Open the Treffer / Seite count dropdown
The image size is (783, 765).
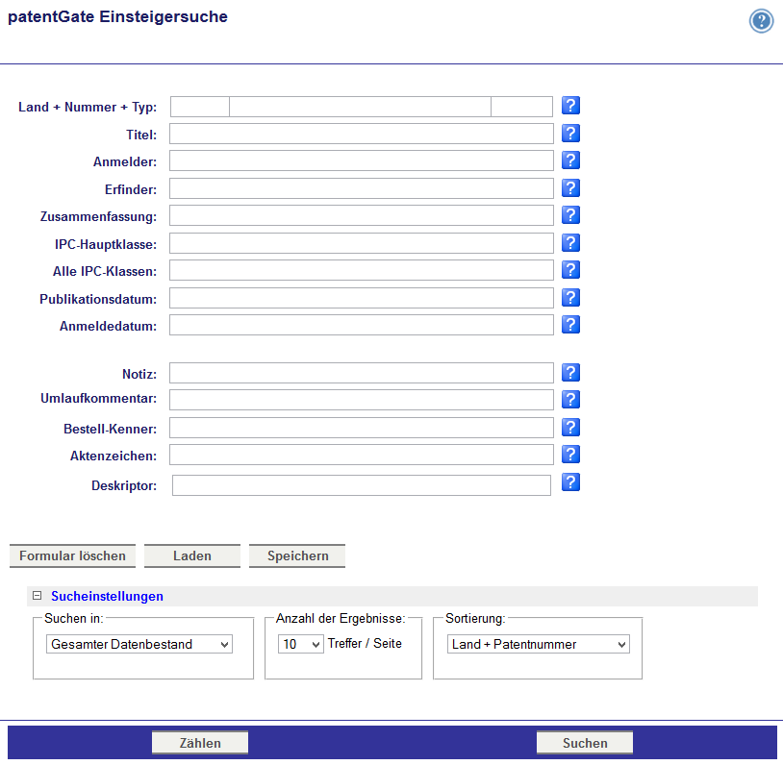pos(301,644)
